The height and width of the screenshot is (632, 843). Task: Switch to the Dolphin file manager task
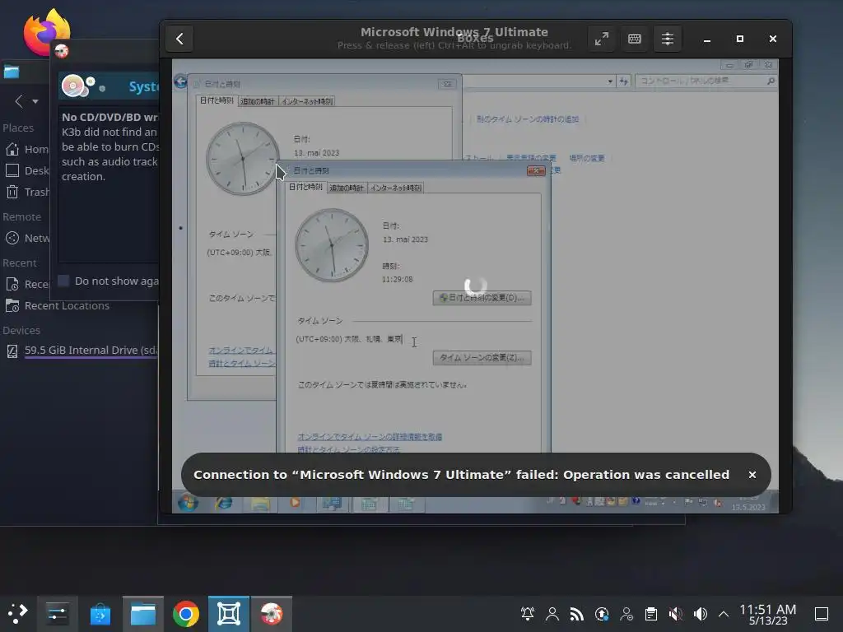click(143, 614)
